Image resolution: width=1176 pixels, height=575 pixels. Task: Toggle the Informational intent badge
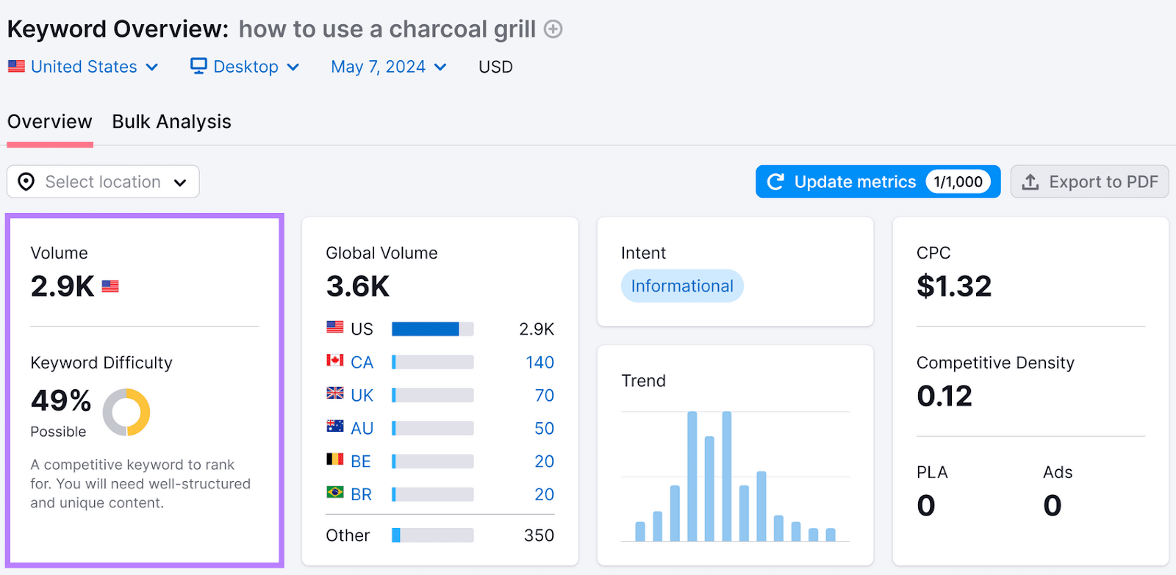coord(681,286)
